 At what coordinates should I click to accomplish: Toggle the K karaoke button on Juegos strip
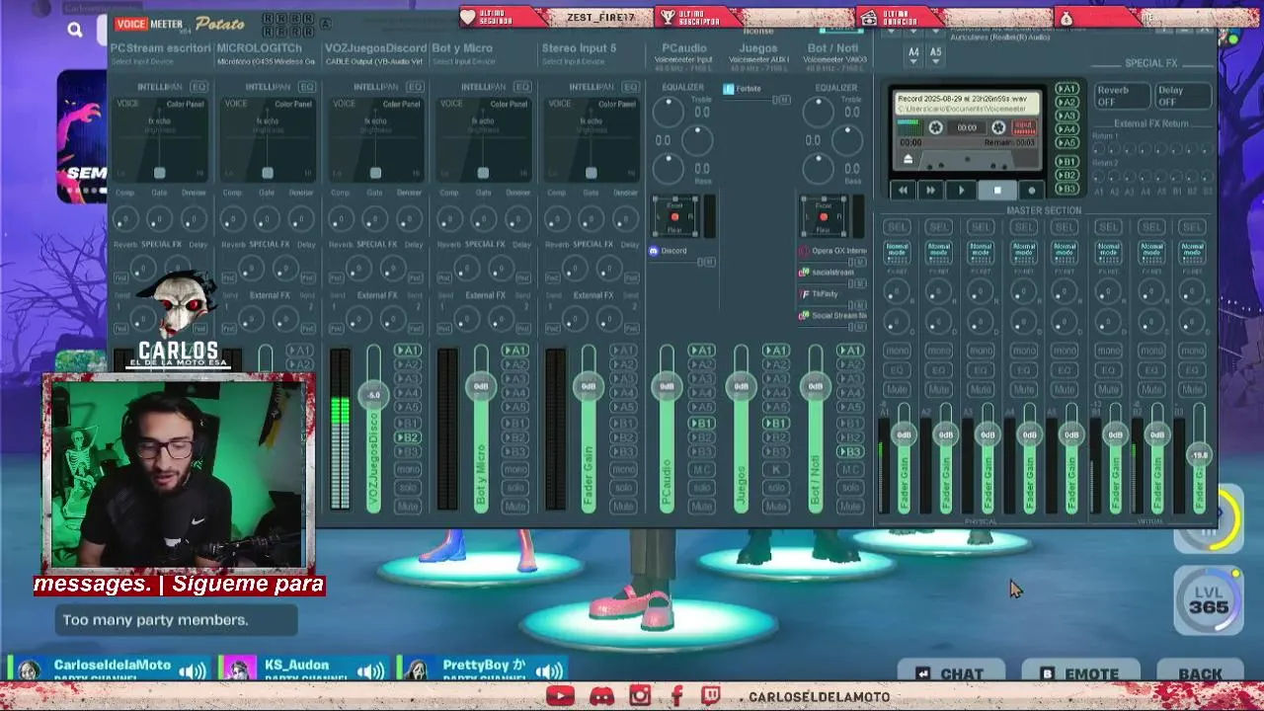776,469
